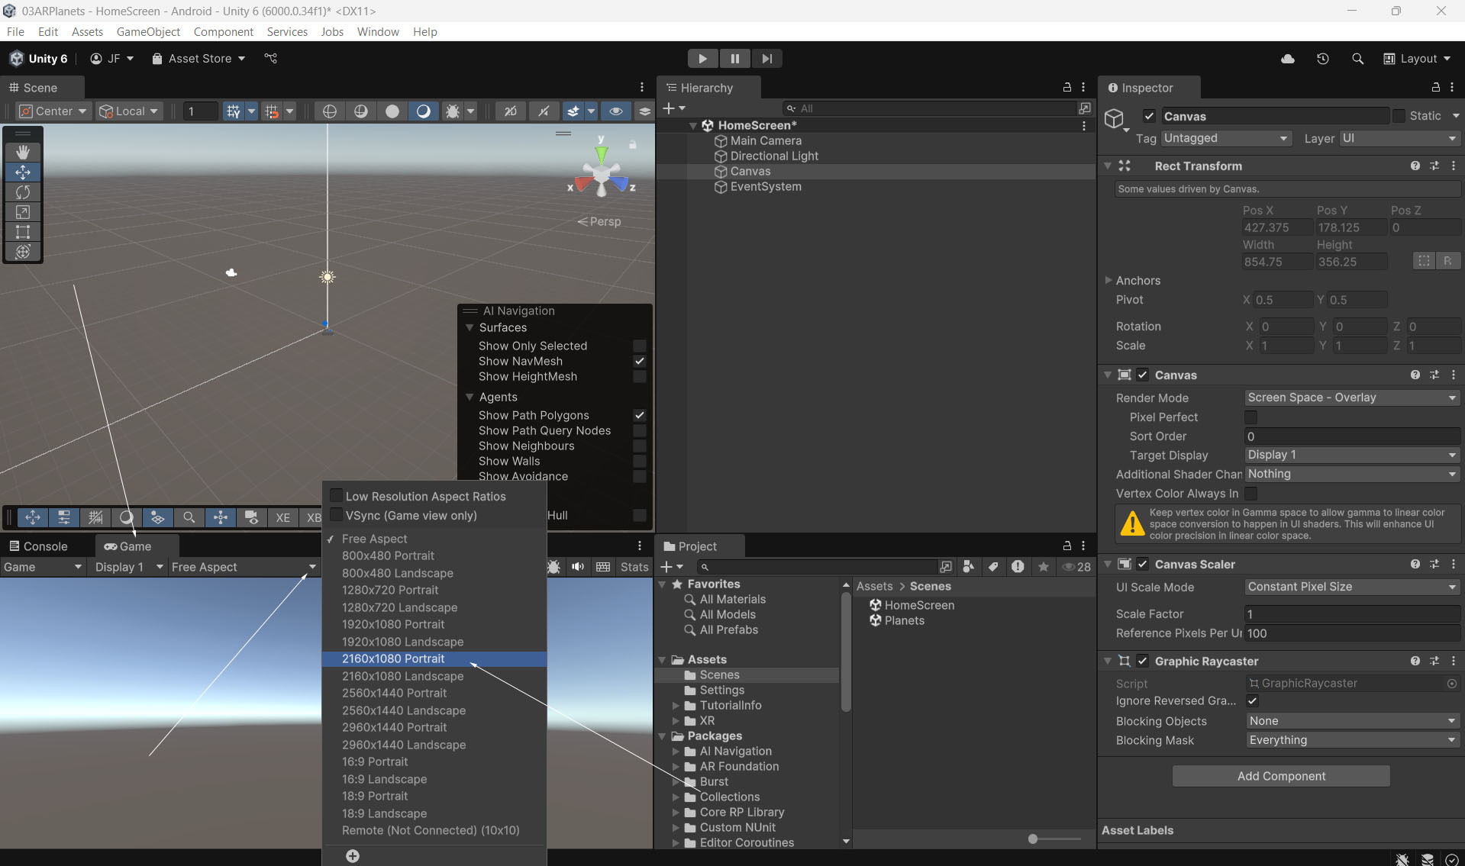1465x866 pixels.
Task: Open the Unity cloud services icon
Action: coord(1287,59)
